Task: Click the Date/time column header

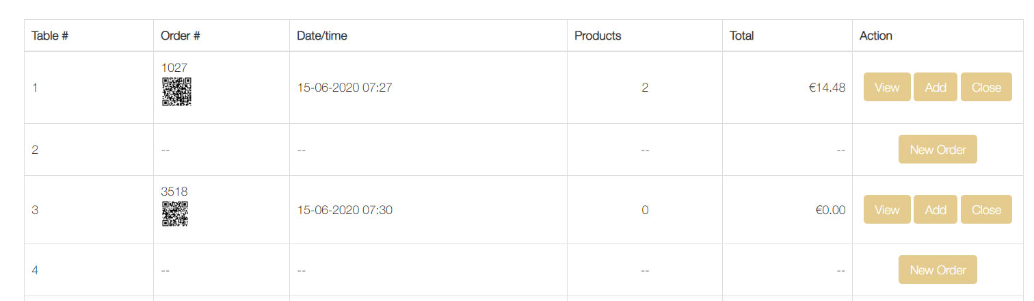Action: pyautogui.click(x=322, y=36)
